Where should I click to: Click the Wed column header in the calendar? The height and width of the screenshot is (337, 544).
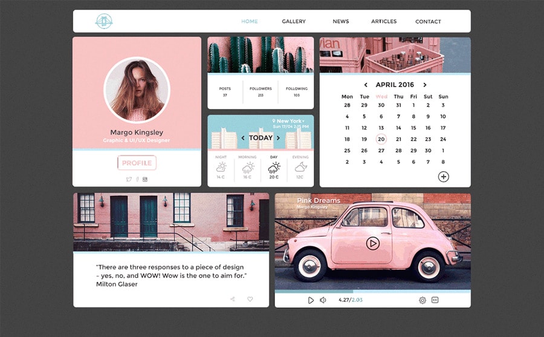click(x=381, y=97)
